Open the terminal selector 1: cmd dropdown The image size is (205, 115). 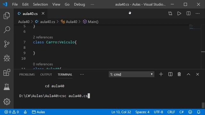tap(131, 74)
